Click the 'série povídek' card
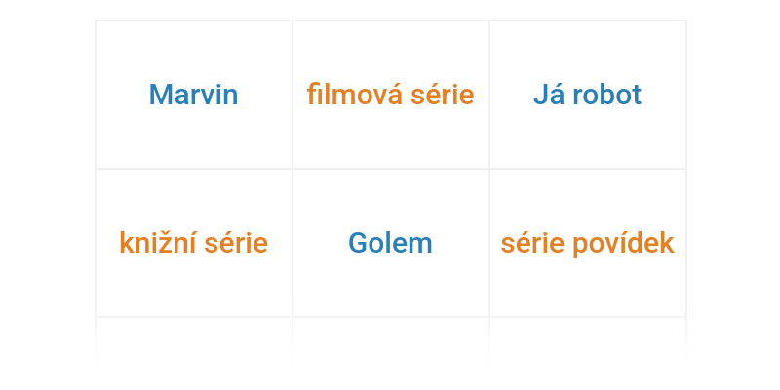This screenshot has height=390, width=780. point(587,243)
